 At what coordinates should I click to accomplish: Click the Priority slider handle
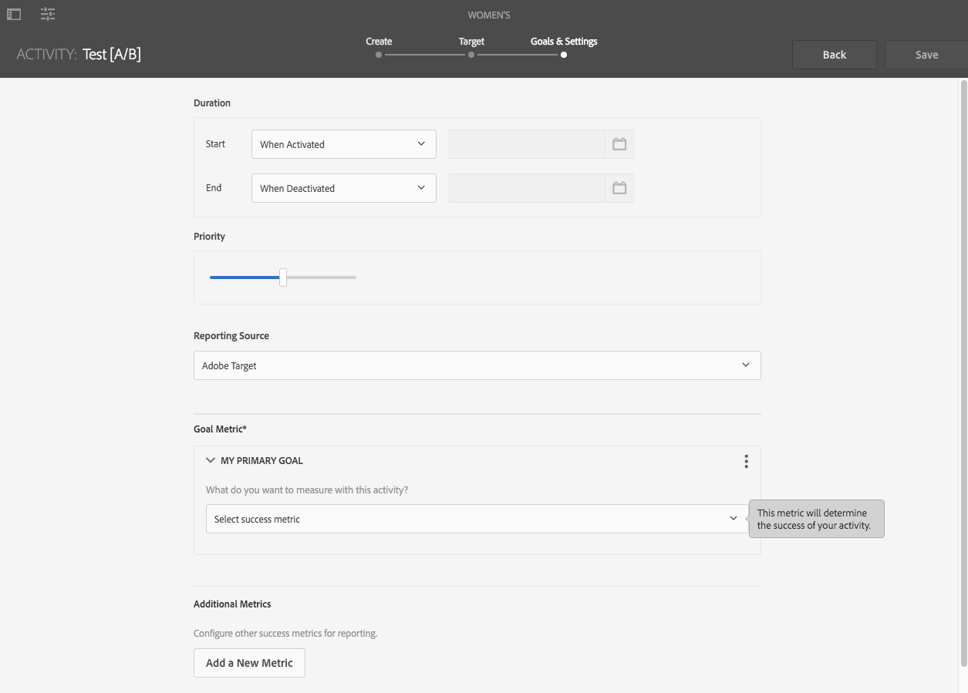pyautogui.click(x=283, y=278)
